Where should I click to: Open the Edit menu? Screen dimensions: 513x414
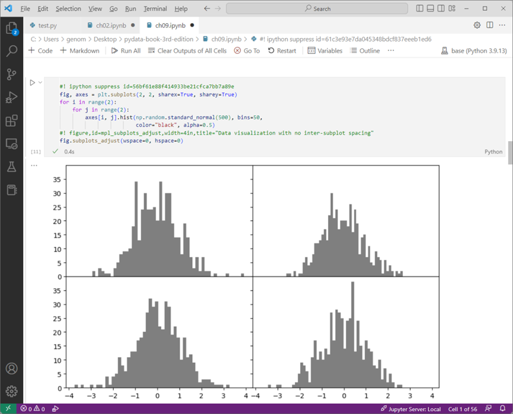coord(43,9)
